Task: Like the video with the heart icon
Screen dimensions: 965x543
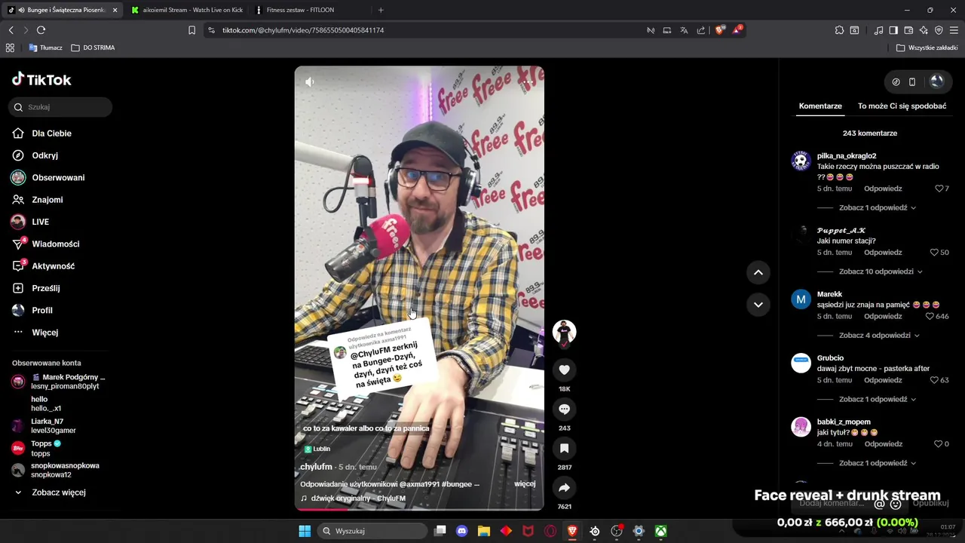Action: point(564,370)
